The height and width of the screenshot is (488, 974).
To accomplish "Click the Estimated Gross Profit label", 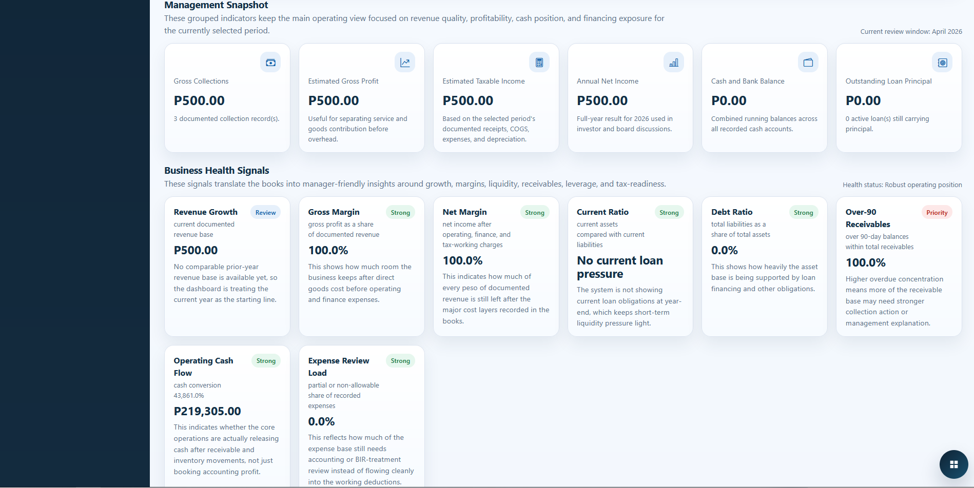I will coord(343,82).
